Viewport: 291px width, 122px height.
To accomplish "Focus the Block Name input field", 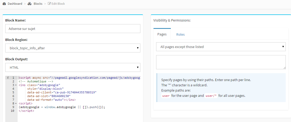I will [73, 29].
